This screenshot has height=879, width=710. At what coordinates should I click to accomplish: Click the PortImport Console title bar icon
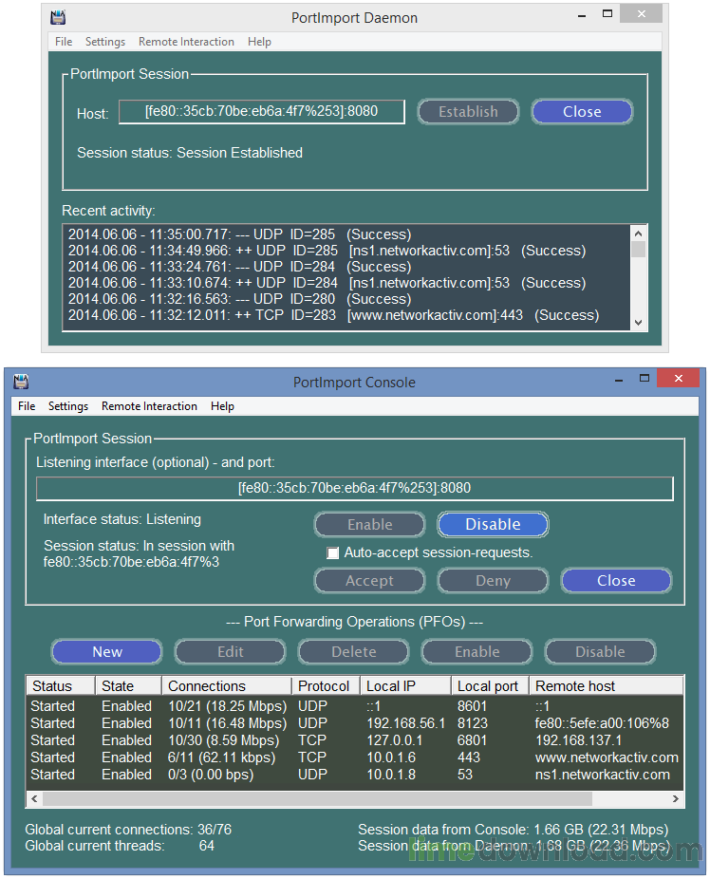(21, 382)
